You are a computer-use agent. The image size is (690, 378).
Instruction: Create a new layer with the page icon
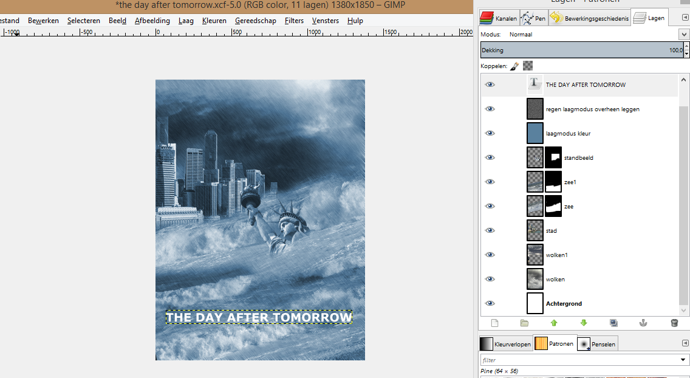pyautogui.click(x=494, y=323)
